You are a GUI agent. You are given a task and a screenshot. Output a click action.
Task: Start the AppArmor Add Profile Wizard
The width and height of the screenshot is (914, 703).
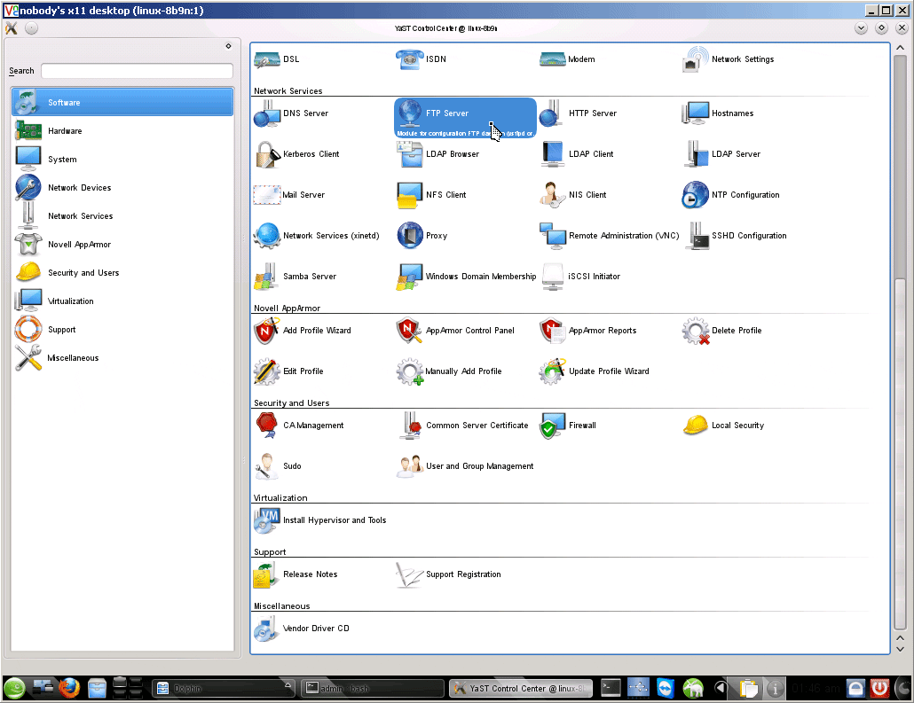pos(303,331)
